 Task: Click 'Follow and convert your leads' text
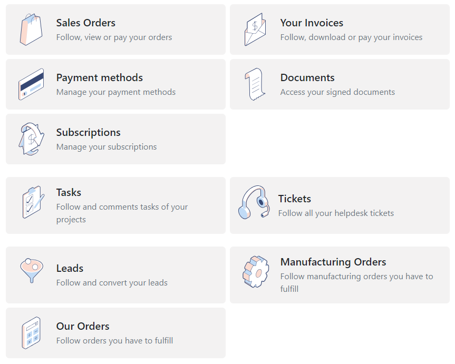coord(112,283)
